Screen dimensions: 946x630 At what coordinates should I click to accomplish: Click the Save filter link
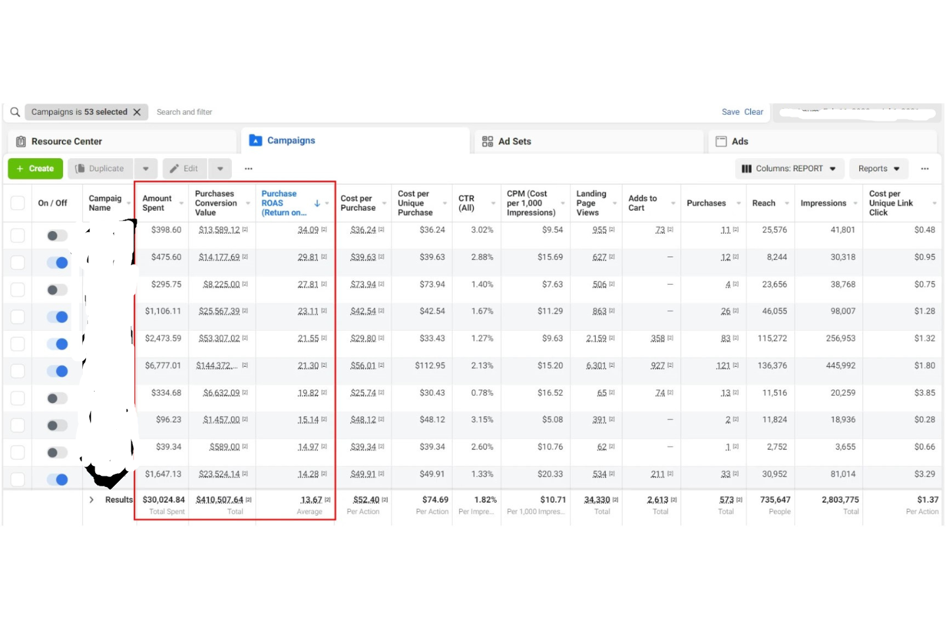coord(731,112)
